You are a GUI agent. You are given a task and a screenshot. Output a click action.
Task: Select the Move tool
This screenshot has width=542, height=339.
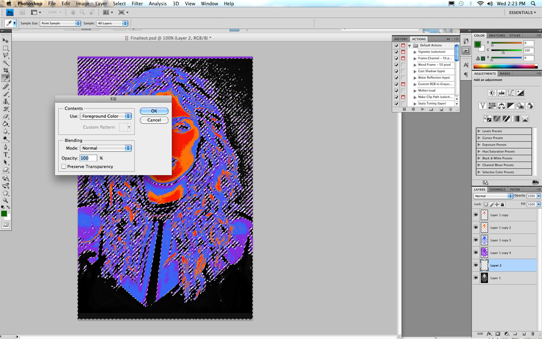click(5, 41)
